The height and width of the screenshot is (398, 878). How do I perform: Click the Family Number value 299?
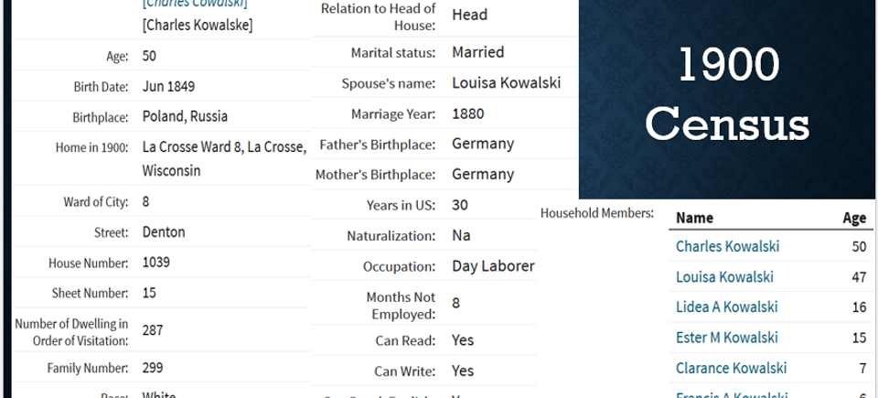153,368
